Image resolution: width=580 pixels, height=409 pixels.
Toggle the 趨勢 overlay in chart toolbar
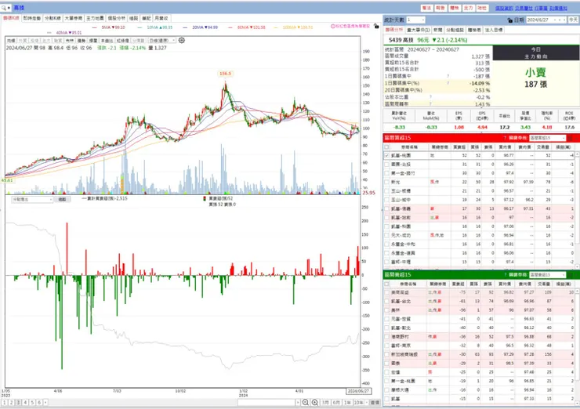coord(82,41)
